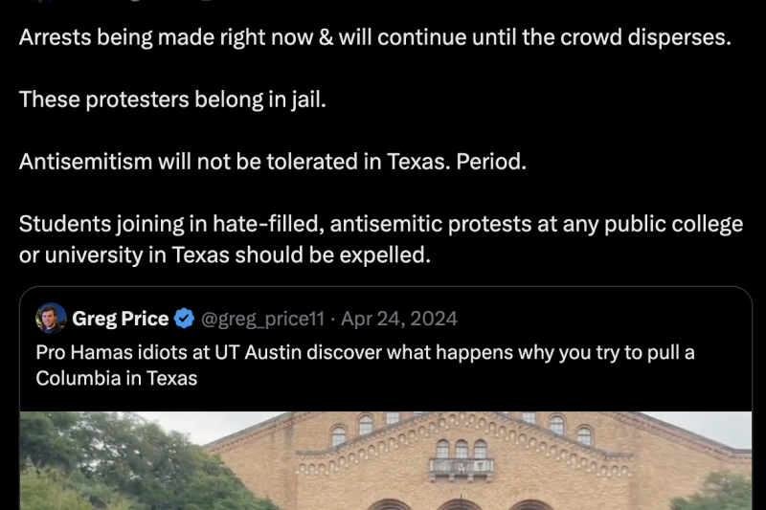Click empty space right of the quoted date
766x510 pixels.
pos(594,319)
